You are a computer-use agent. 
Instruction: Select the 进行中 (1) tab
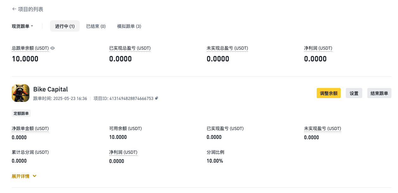point(65,26)
